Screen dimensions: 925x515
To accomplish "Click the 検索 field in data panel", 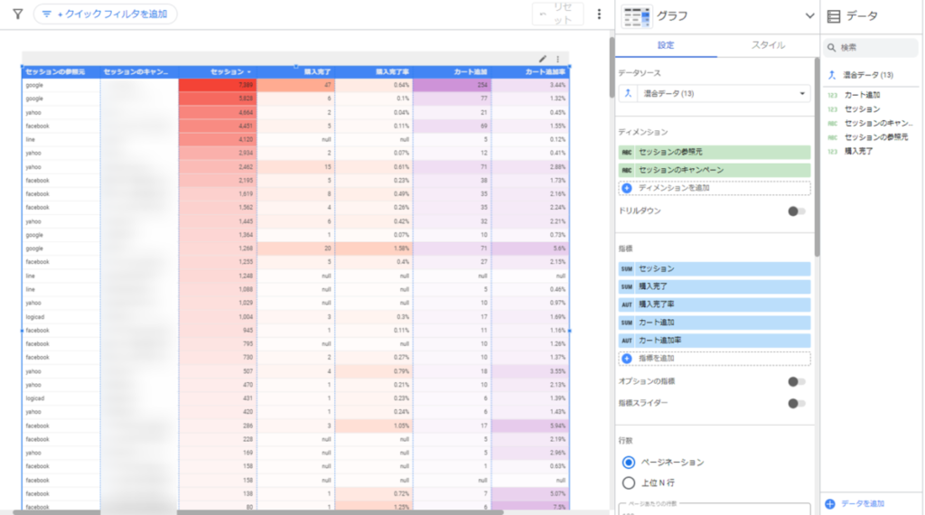I will (872, 47).
